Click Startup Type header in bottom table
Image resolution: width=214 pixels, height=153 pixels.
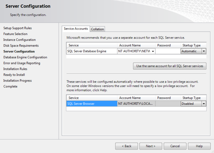pos(193,98)
